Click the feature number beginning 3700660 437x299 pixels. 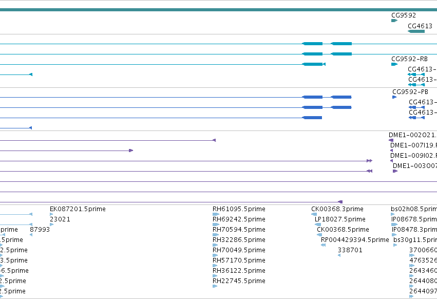(x=423, y=250)
